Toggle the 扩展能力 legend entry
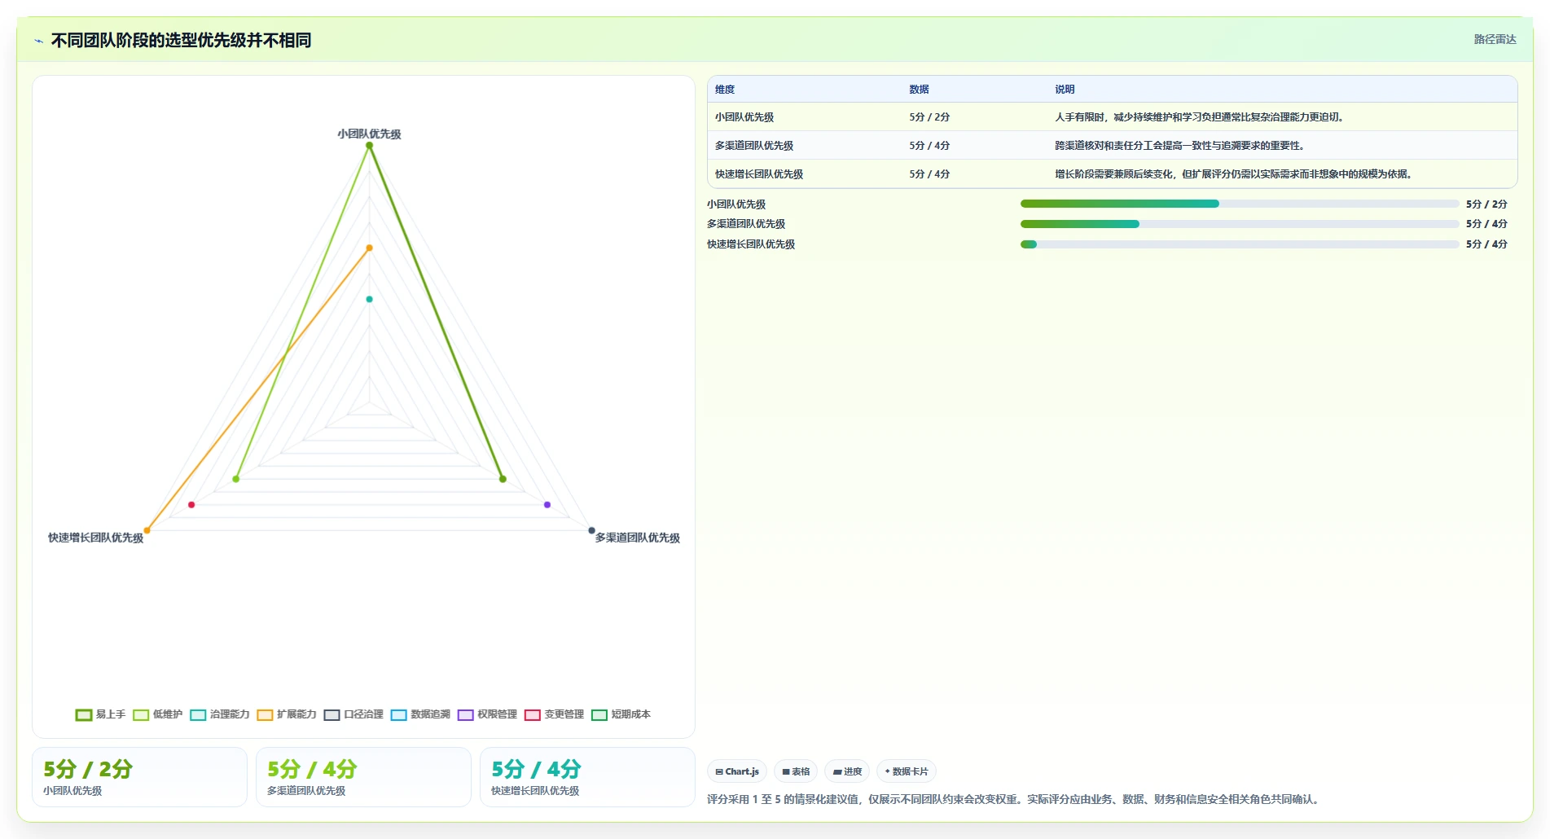The width and height of the screenshot is (1550, 839). point(286,714)
